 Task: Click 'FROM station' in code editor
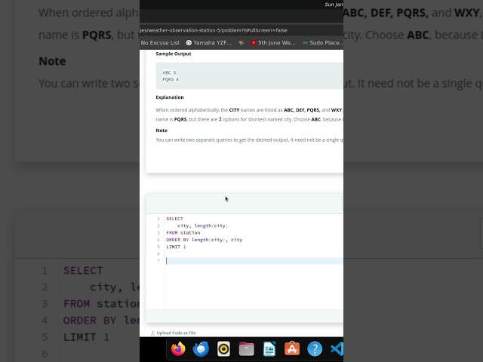coord(183,233)
